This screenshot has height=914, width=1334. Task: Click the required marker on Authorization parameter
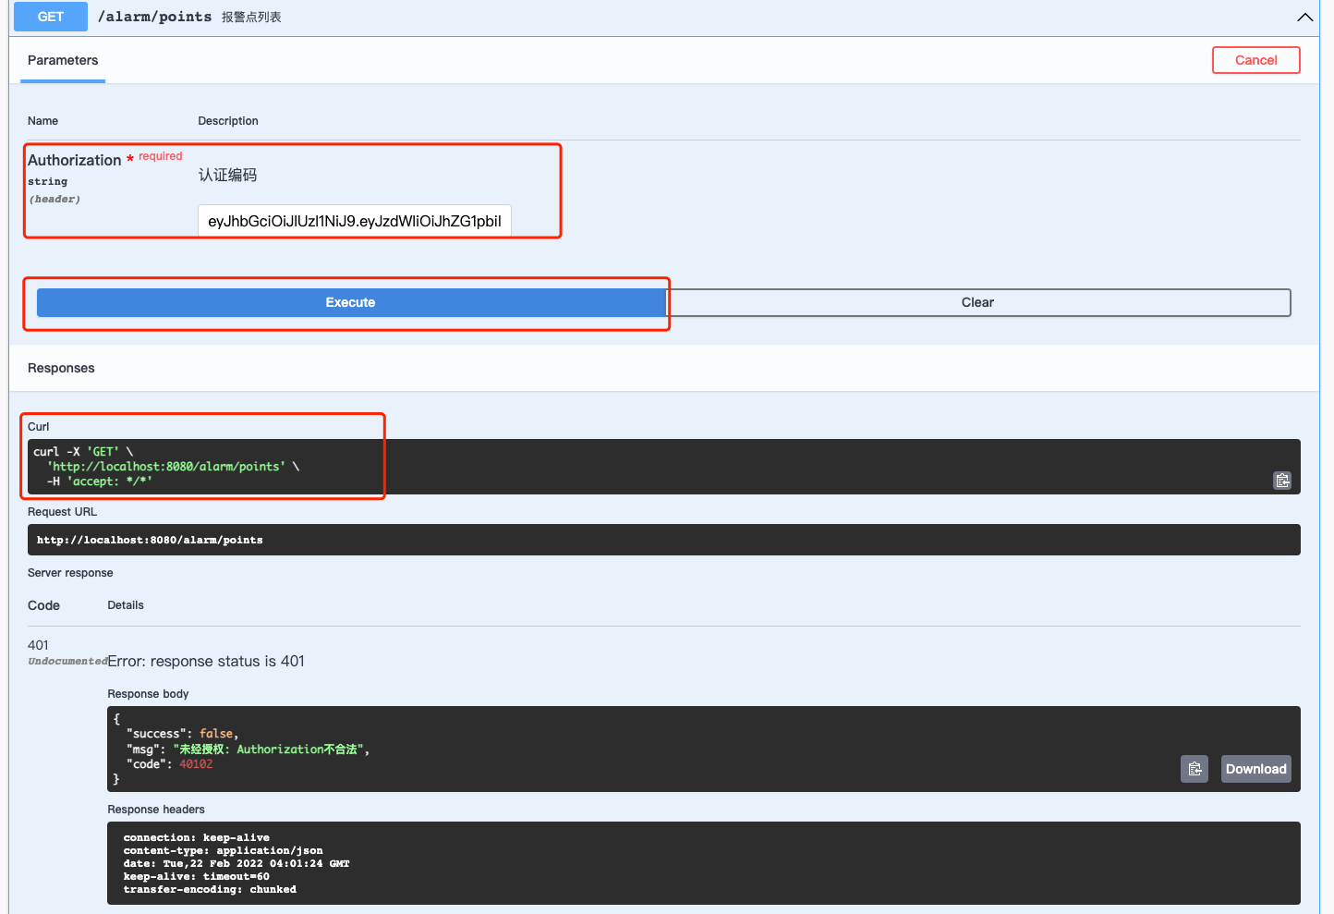pyautogui.click(x=160, y=155)
